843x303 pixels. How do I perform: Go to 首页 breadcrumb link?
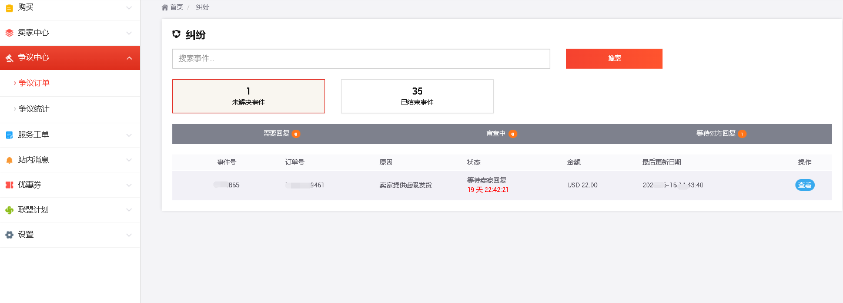(176, 7)
